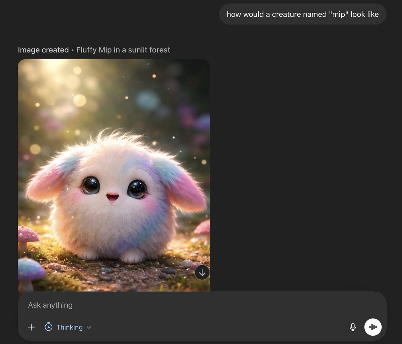Click the "Image created" label
This screenshot has width=402, height=344.
(x=43, y=50)
